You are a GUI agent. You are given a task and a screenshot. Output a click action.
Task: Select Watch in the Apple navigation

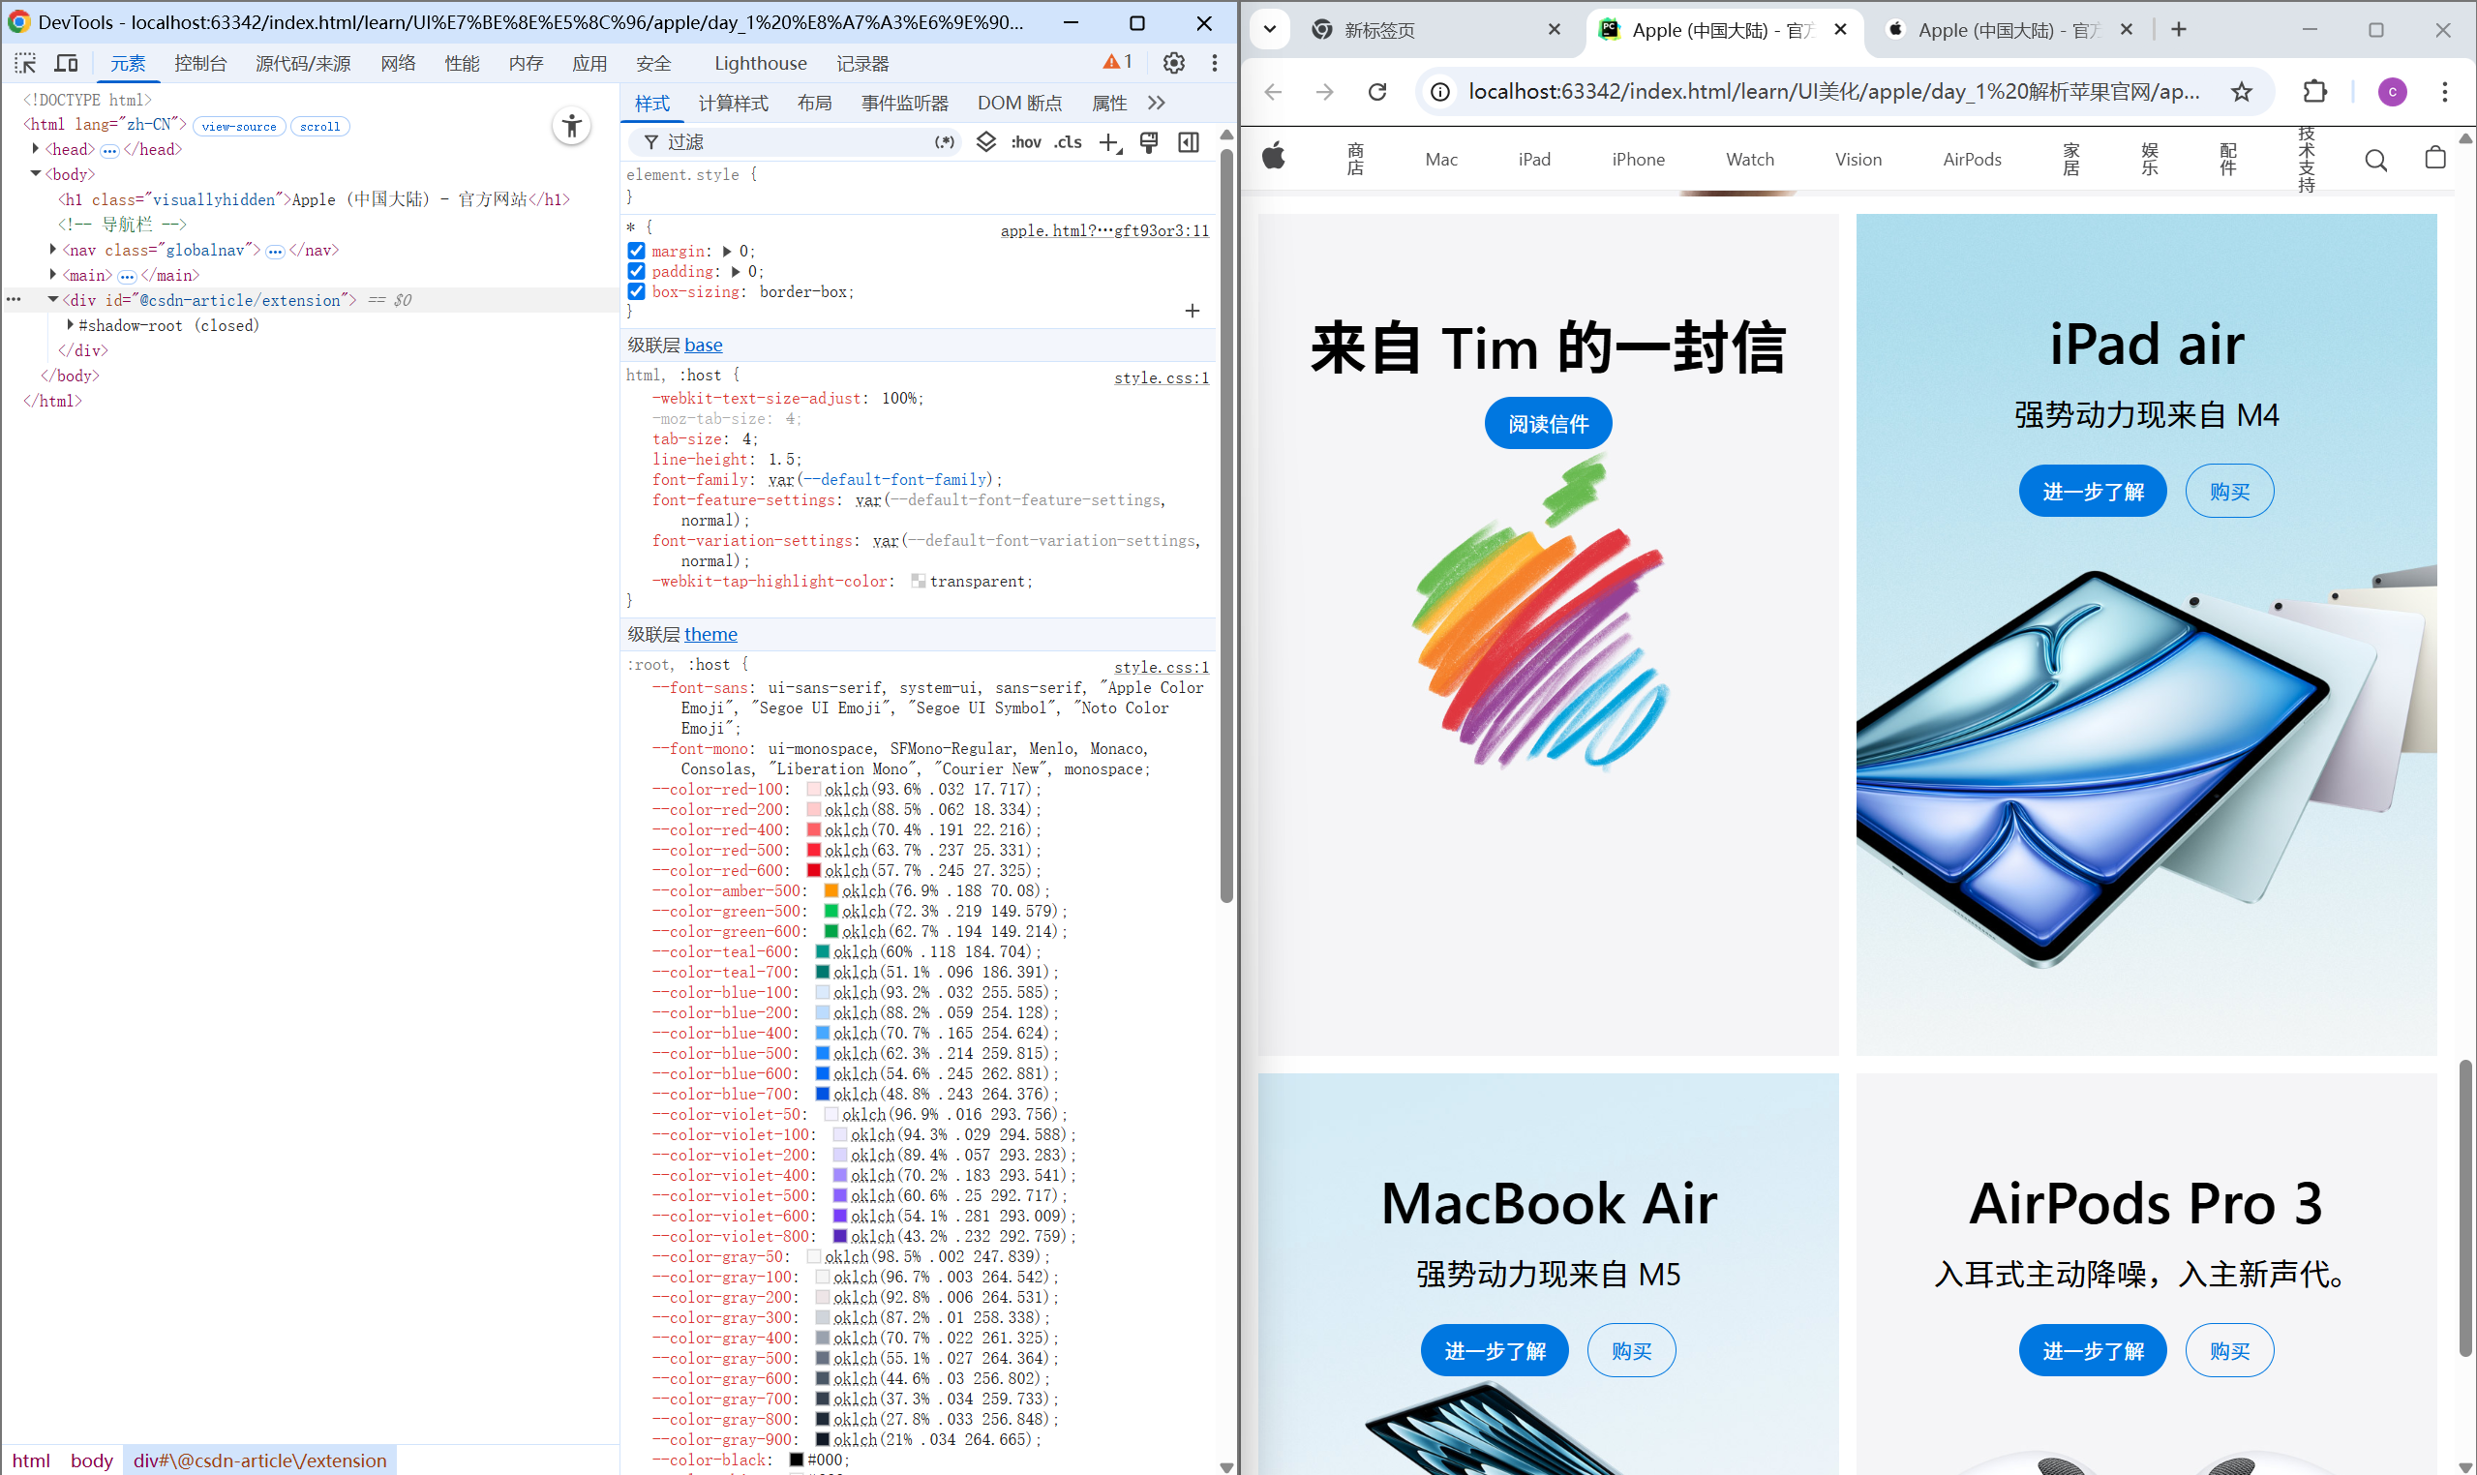coord(1749,160)
